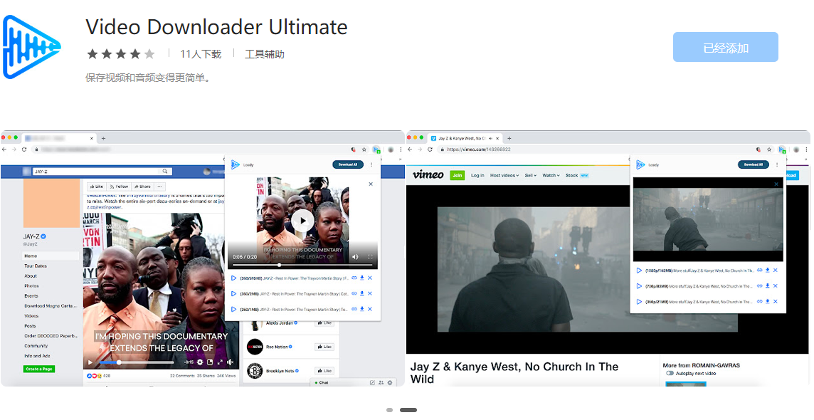Open chat settings gear in Facebook Chat bar
814x420 pixels.
point(389,382)
